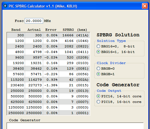Select the 115200 baud row
This screenshot has width=150, height=129.
point(49,80)
